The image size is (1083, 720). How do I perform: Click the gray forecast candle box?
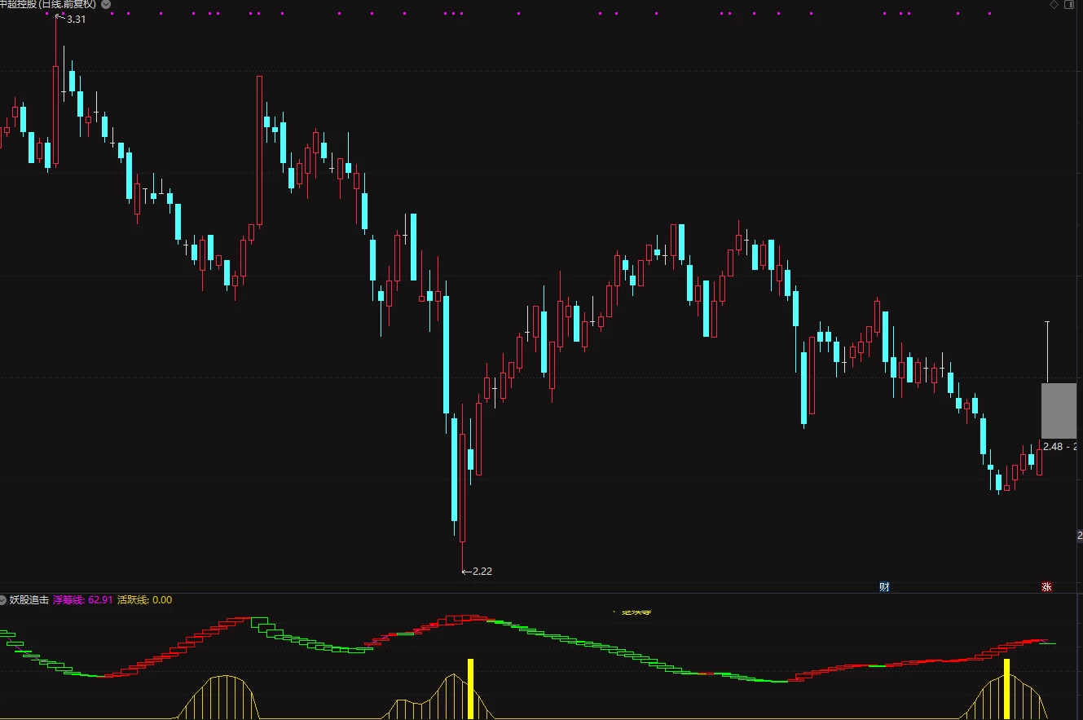click(x=1059, y=410)
